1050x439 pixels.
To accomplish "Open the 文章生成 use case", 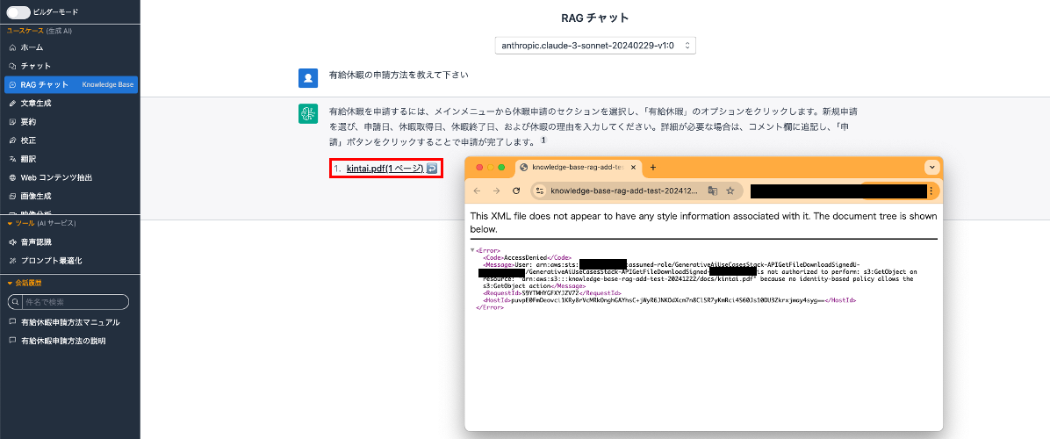I will click(x=69, y=103).
